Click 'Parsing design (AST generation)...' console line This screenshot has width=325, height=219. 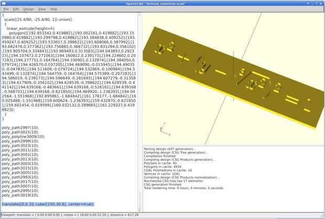(x=169, y=149)
